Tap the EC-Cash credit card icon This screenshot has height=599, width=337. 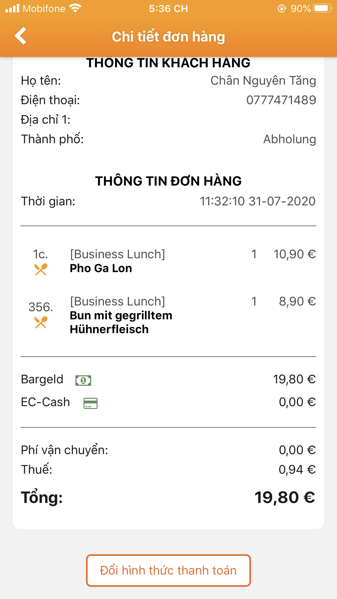pyautogui.click(x=90, y=403)
